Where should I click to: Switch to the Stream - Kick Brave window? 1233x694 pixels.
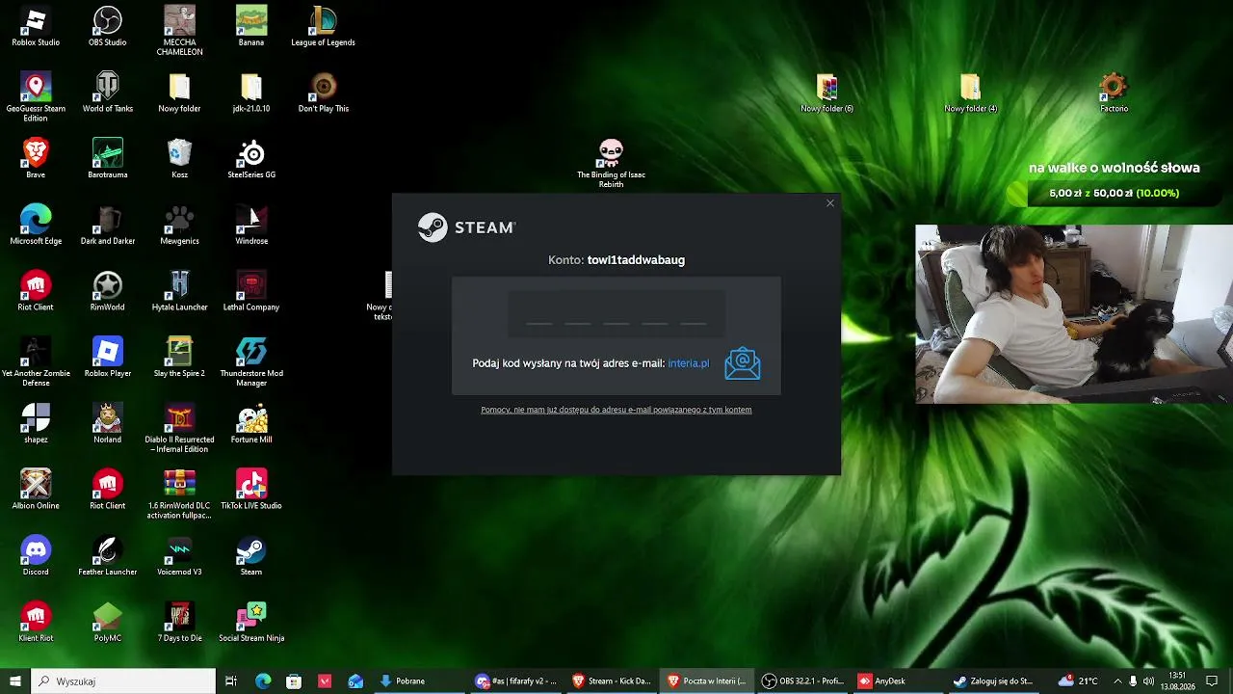coord(613,681)
